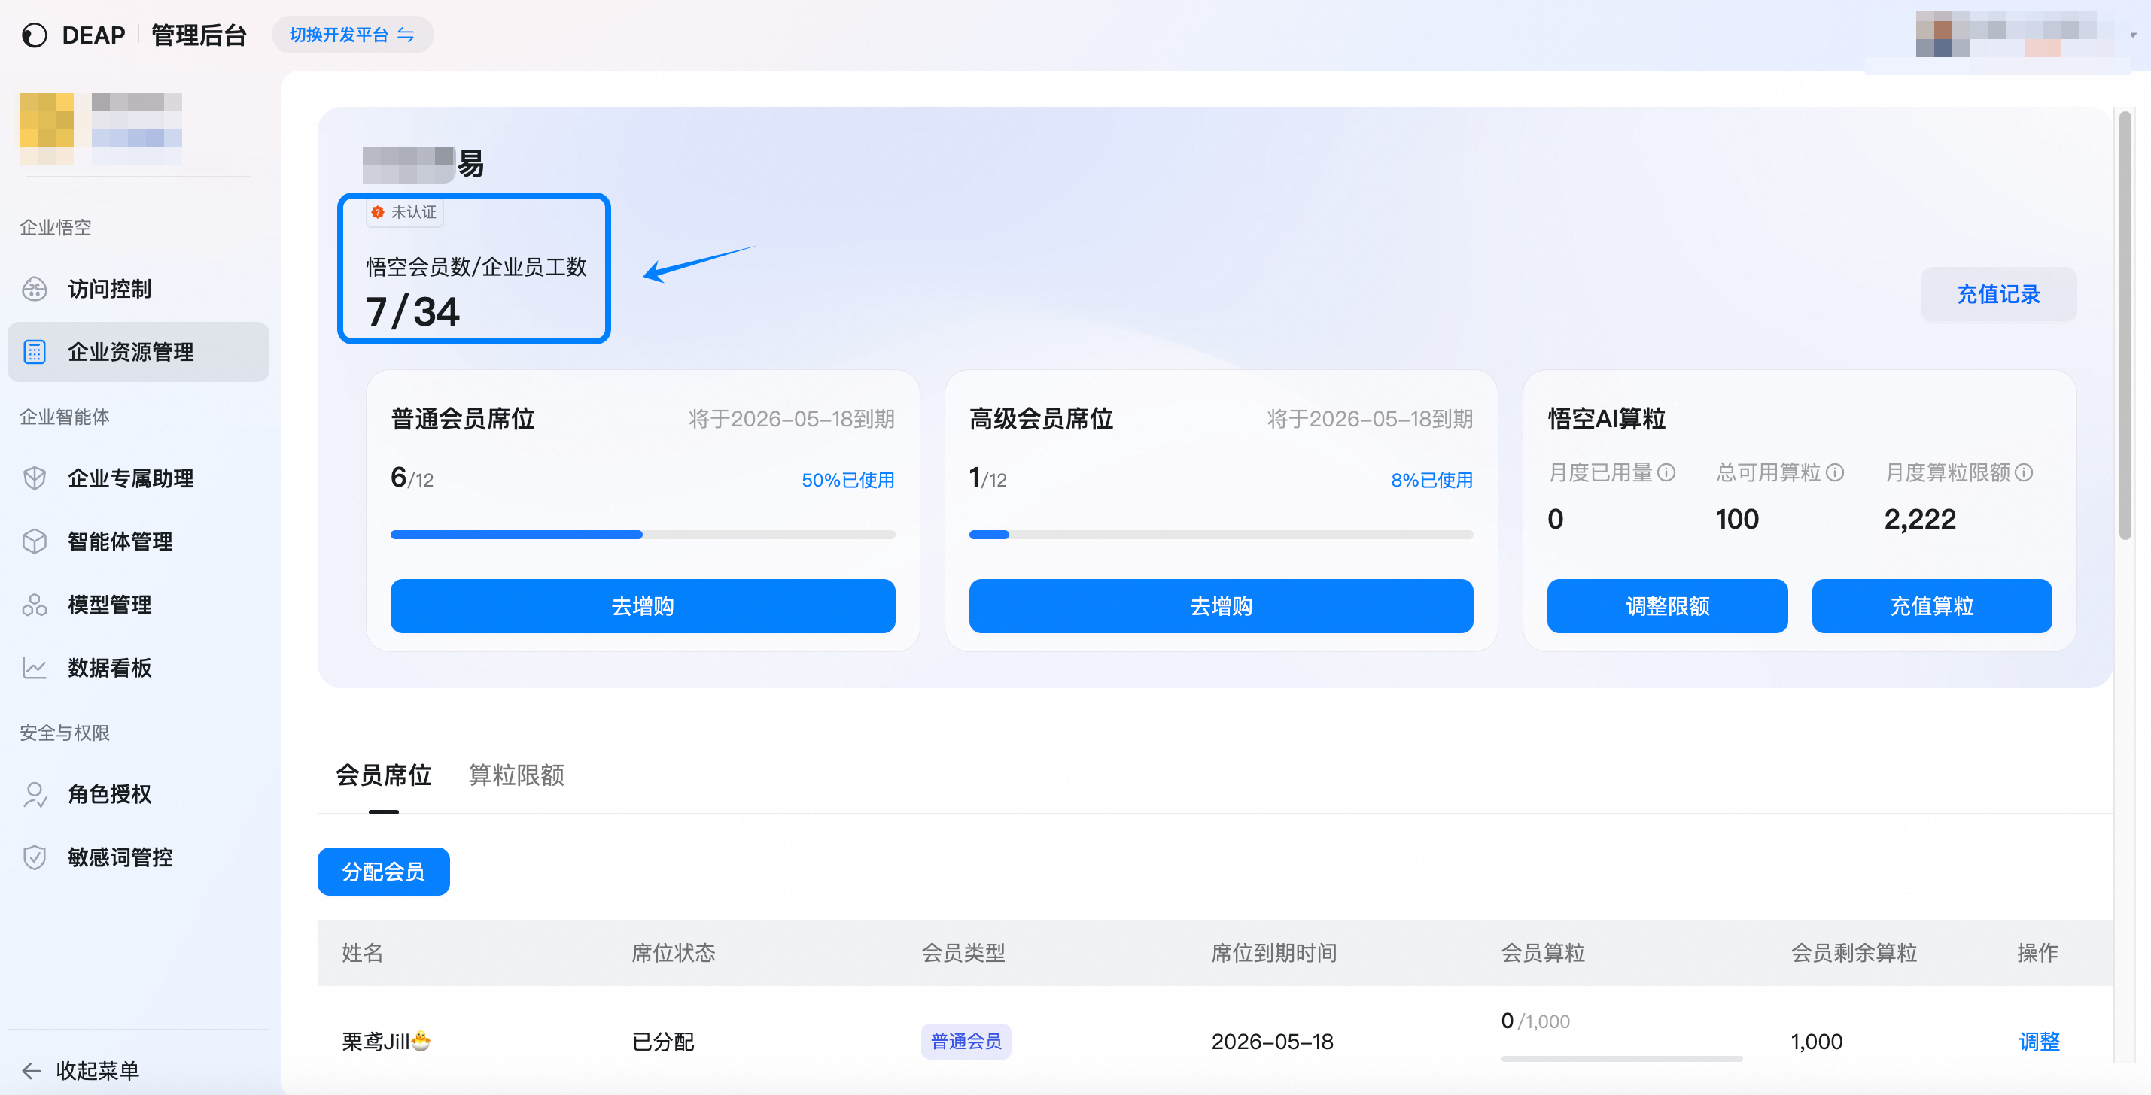Click the switch-platform arrows icon

[x=406, y=35]
